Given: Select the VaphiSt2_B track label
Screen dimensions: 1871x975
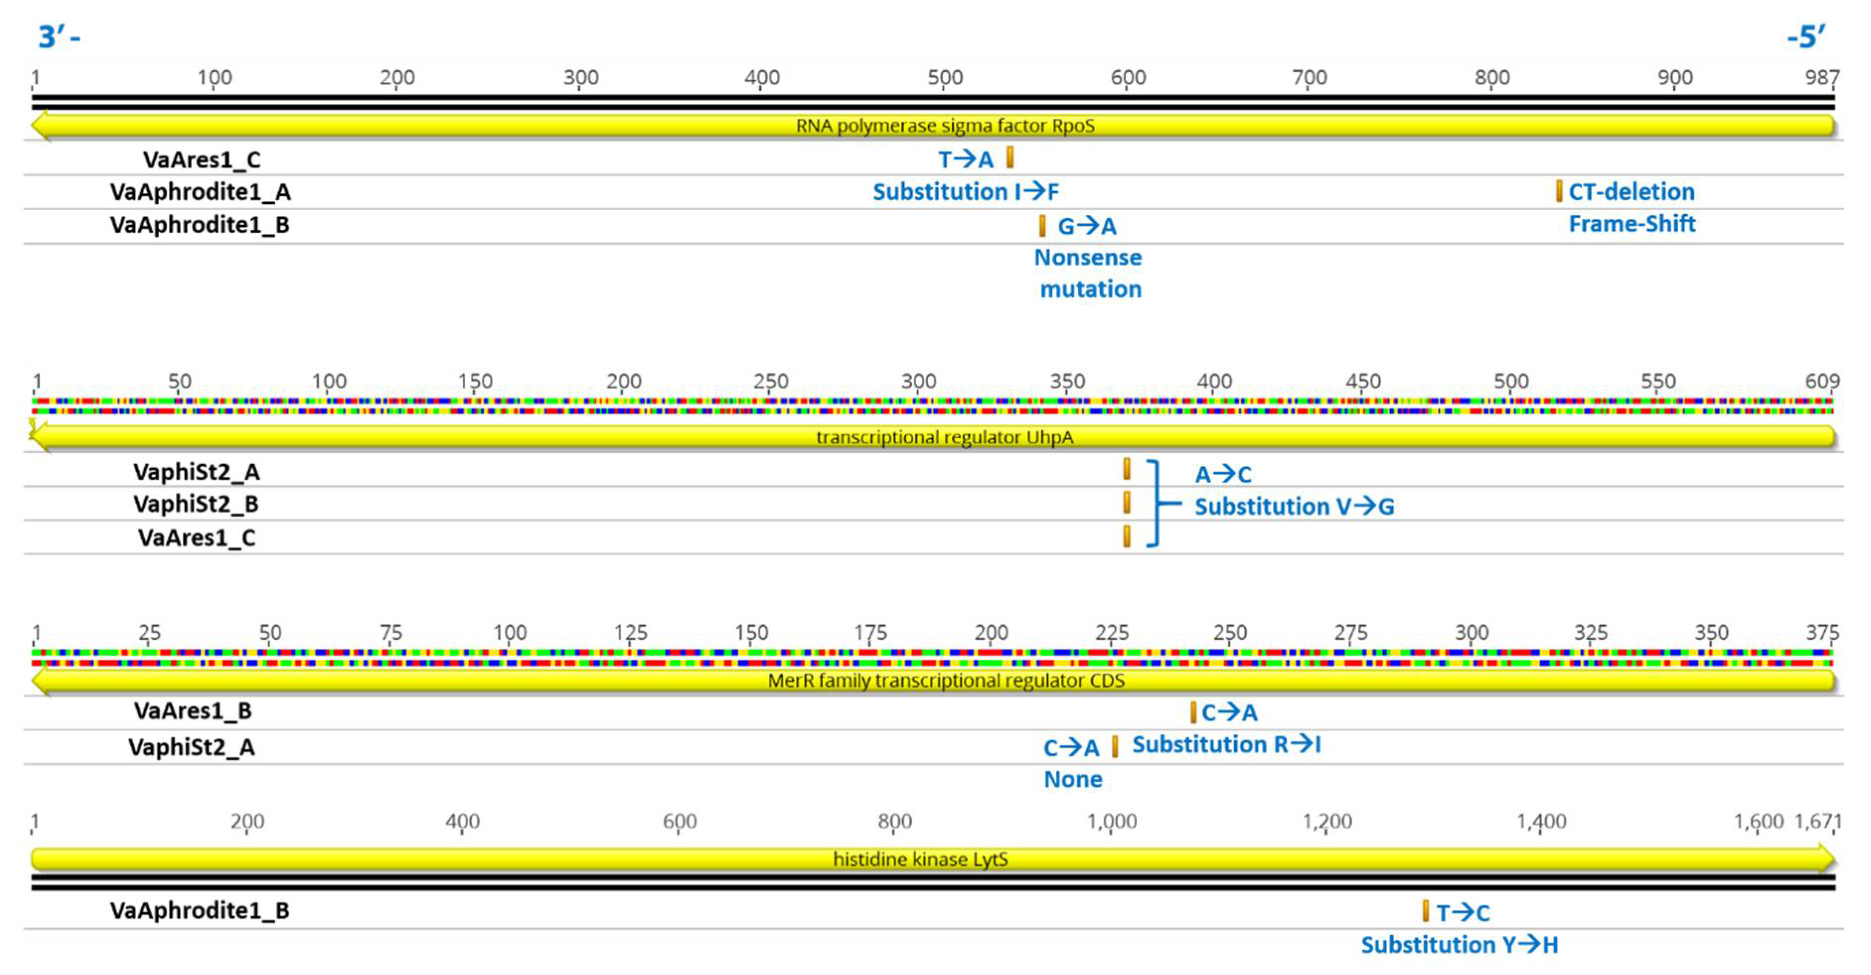Looking at the screenshot, I should point(196,503).
